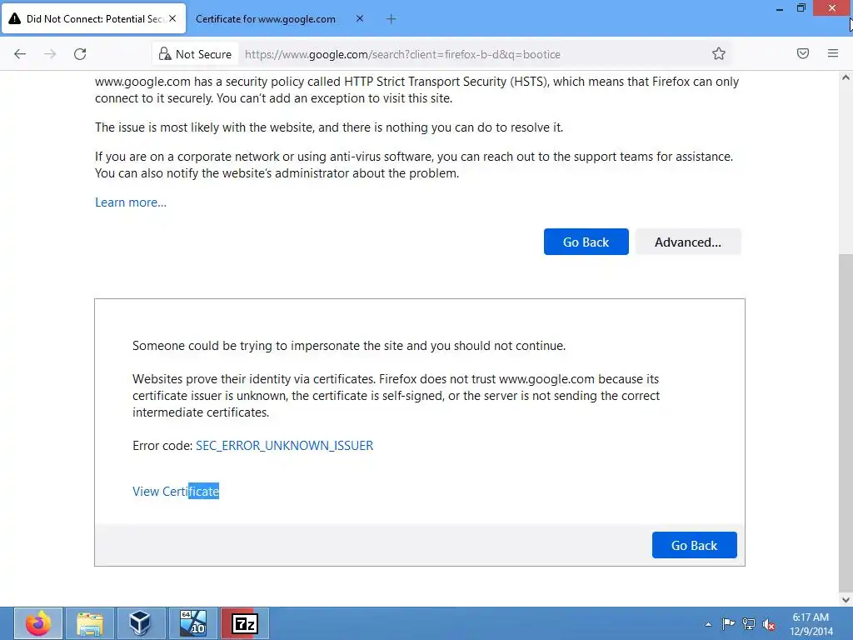Open 7-Zip from the taskbar
This screenshot has width=853, height=640.
point(245,623)
